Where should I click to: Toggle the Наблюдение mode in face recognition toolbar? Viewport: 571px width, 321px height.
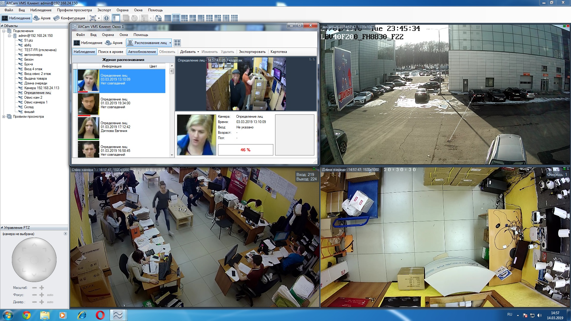tap(84, 52)
